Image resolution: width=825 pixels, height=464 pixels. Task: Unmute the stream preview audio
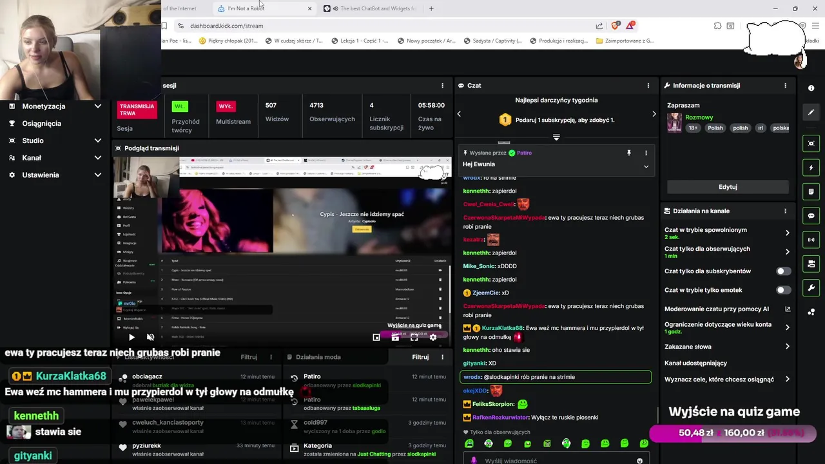point(150,337)
